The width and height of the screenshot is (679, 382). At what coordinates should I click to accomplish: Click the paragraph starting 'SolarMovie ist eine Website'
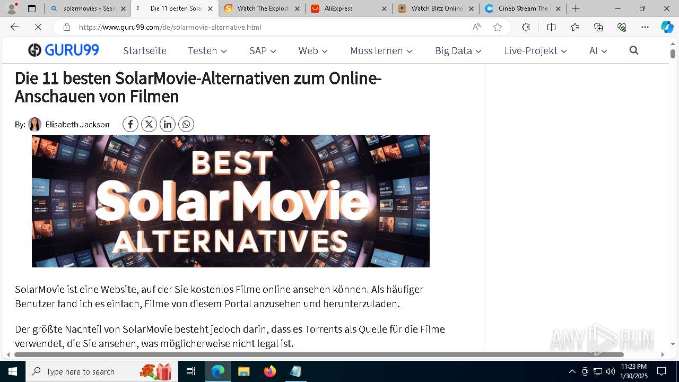(x=219, y=297)
